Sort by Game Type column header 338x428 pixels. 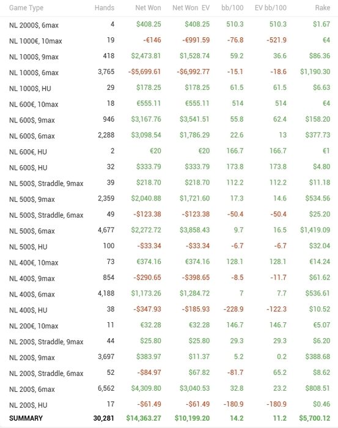[26, 8]
